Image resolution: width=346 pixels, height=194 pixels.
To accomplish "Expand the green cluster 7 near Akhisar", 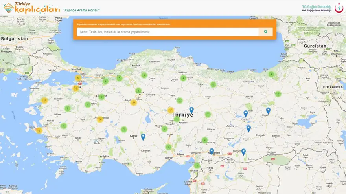I will [67, 108].
